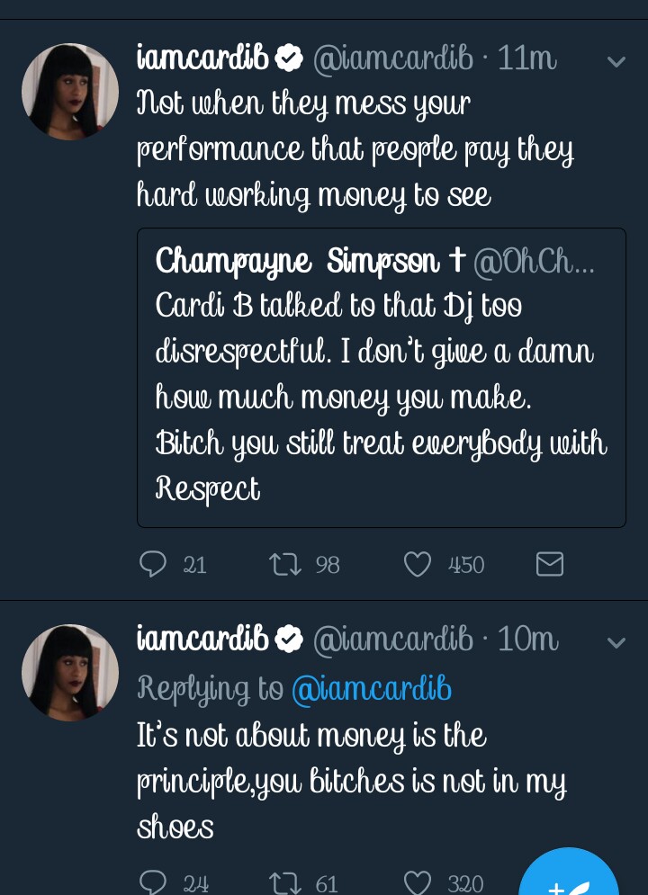Expand options chevron on 10m tweet

pyautogui.click(x=616, y=641)
